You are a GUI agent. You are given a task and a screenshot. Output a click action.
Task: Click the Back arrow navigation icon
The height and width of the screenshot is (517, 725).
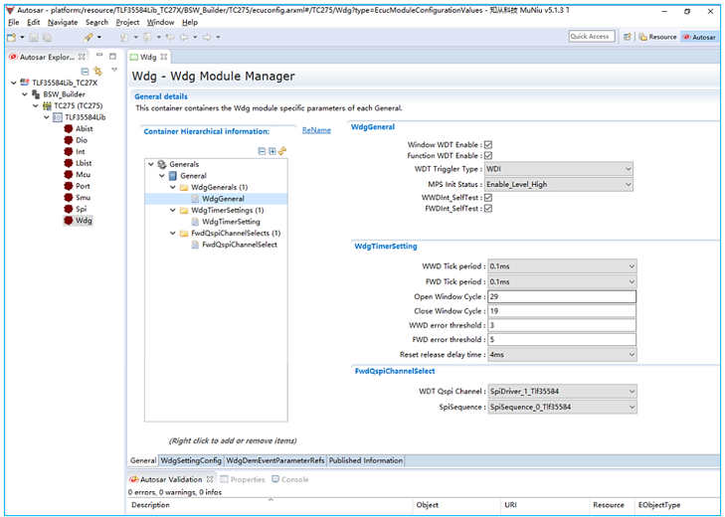[184, 37]
